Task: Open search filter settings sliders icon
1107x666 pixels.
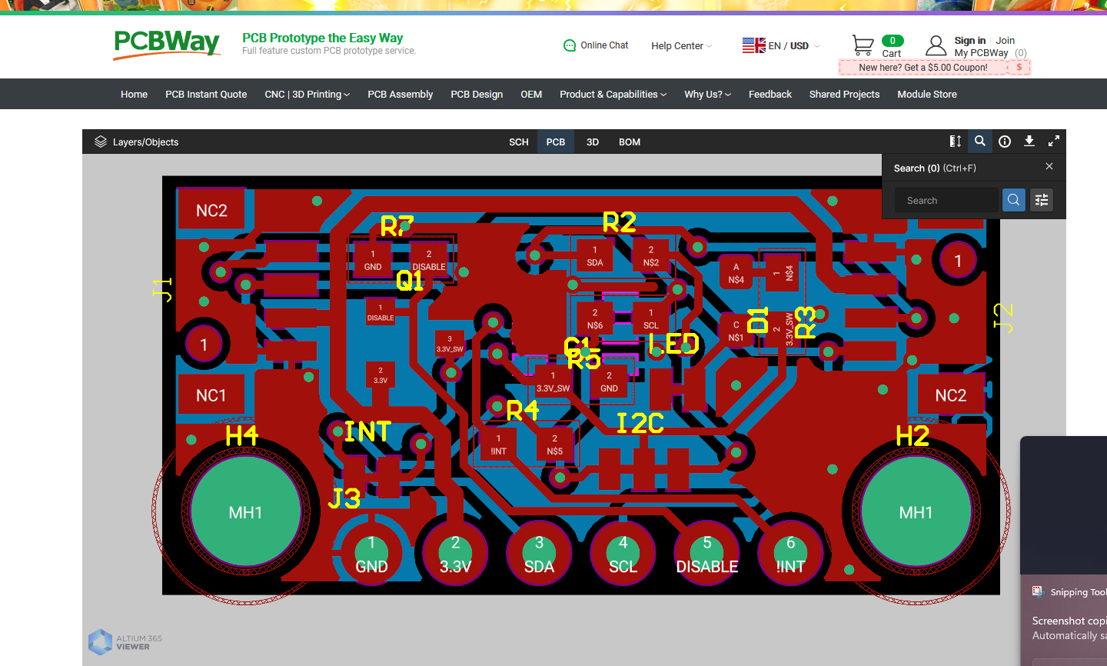Action: click(1042, 200)
